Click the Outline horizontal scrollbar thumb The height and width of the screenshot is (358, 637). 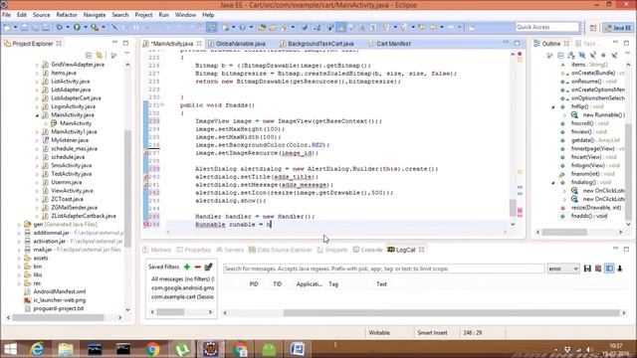(564, 232)
